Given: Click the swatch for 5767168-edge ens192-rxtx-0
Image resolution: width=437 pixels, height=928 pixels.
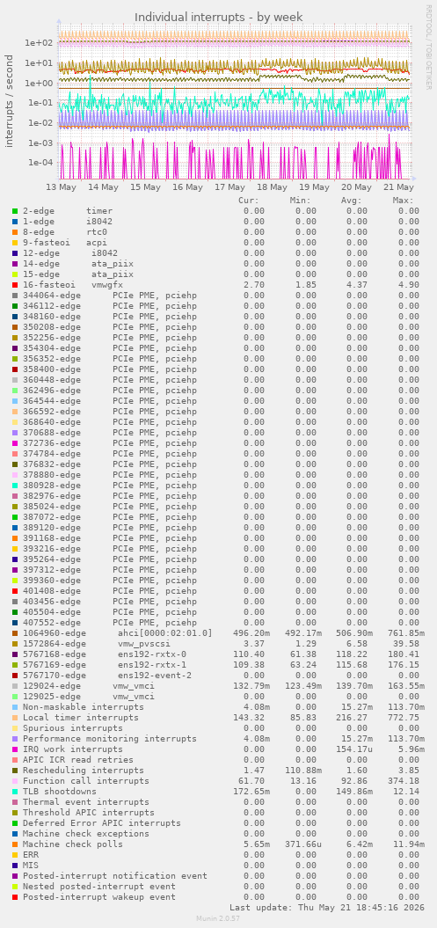Looking at the screenshot, I should click(15, 654).
